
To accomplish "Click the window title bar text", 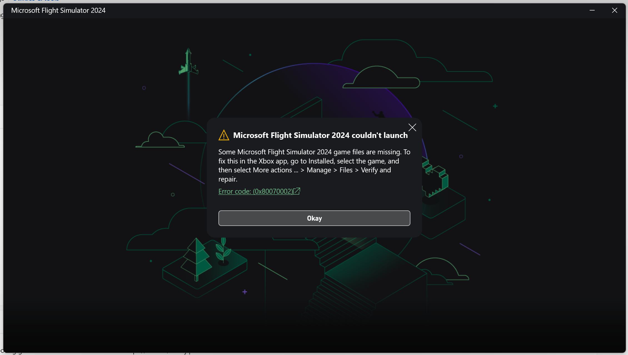I will [58, 11].
